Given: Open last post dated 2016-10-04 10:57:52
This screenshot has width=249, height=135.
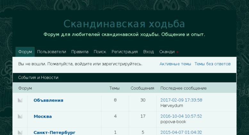Looking at the screenshot, I should click(181, 116).
